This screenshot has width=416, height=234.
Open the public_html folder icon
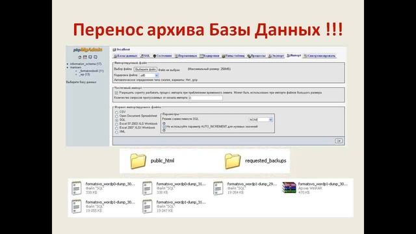click(138, 161)
